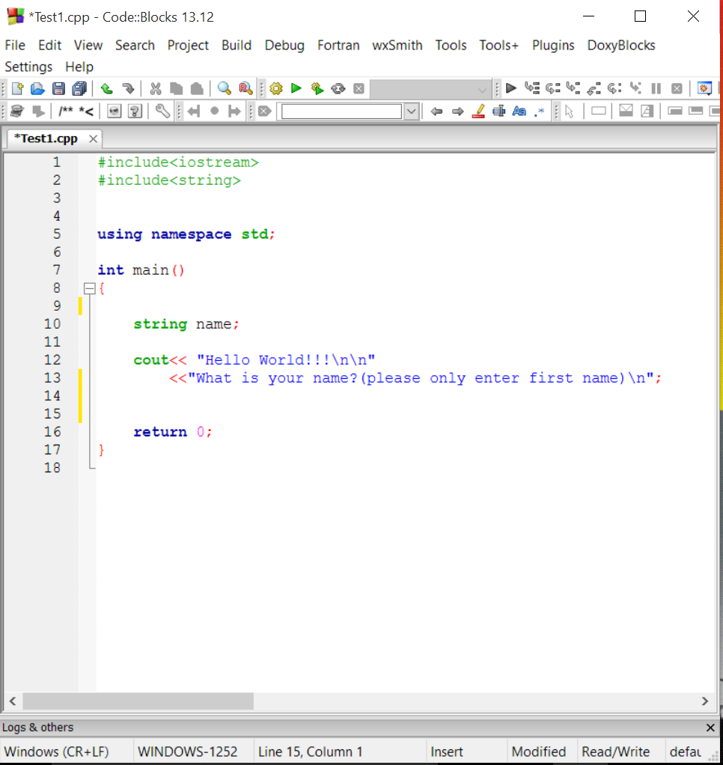Open Find with the magnifying glass icon
The width and height of the screenshot is (723, 765).
[224, 88]
